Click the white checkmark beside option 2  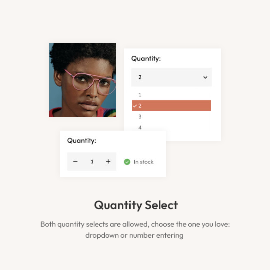pyautogui.click(x=135, y=106)
